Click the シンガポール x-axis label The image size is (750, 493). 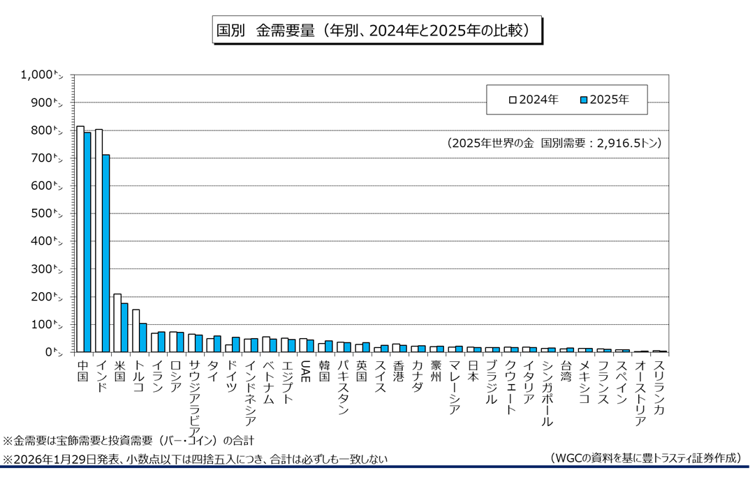tap(547, 392)
